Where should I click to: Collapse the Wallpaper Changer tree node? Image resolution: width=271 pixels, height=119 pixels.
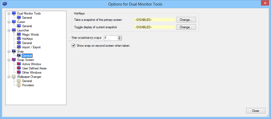pyautogui.click(x=9, y=77)
